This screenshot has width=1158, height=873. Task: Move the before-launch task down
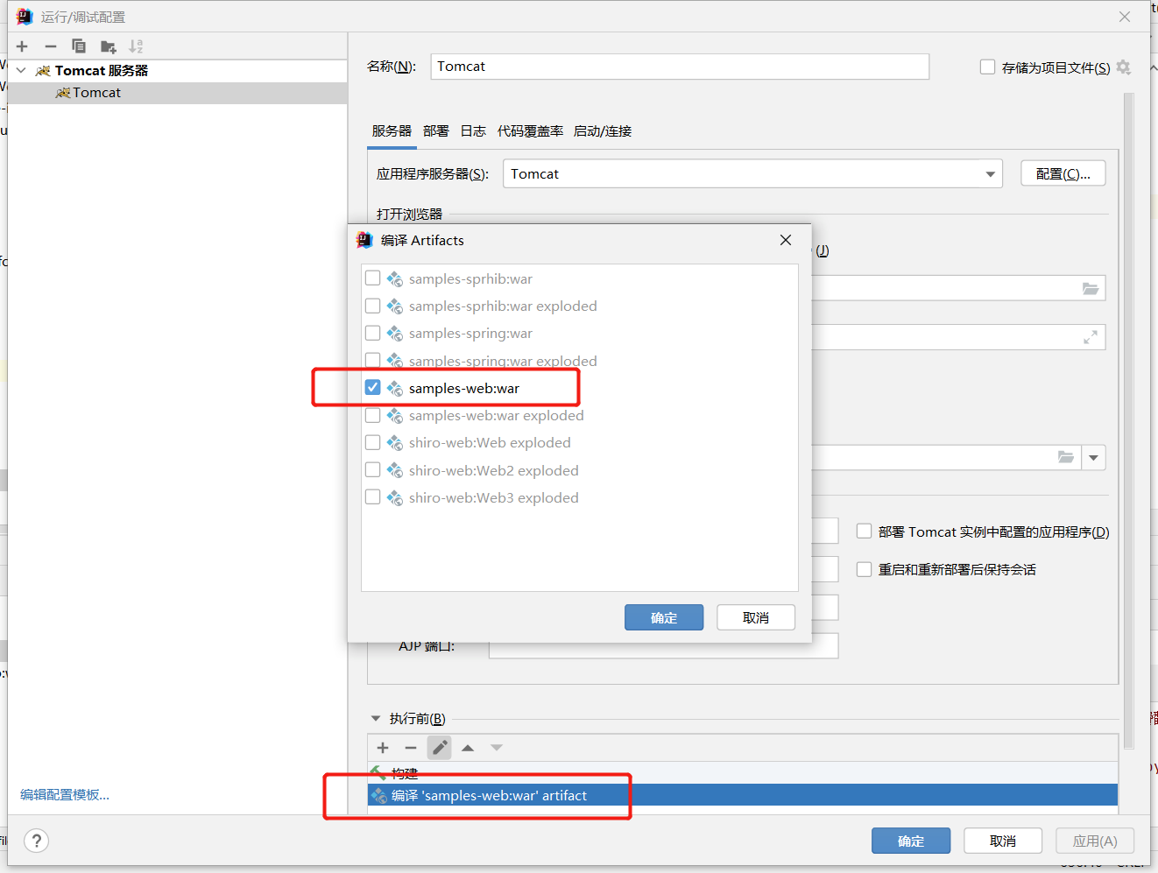click(x=497, y=748)
